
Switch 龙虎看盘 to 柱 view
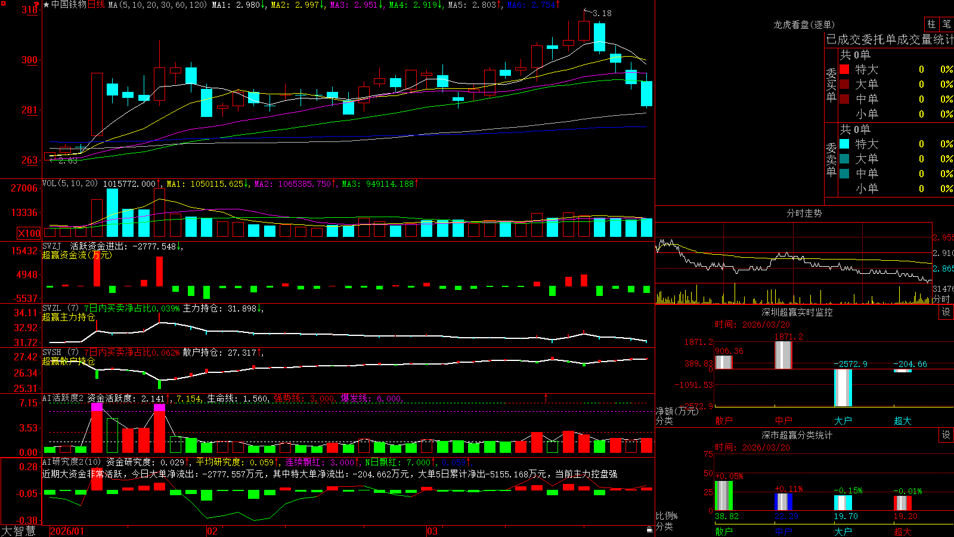pyautogui.click(x=931, y=24)
